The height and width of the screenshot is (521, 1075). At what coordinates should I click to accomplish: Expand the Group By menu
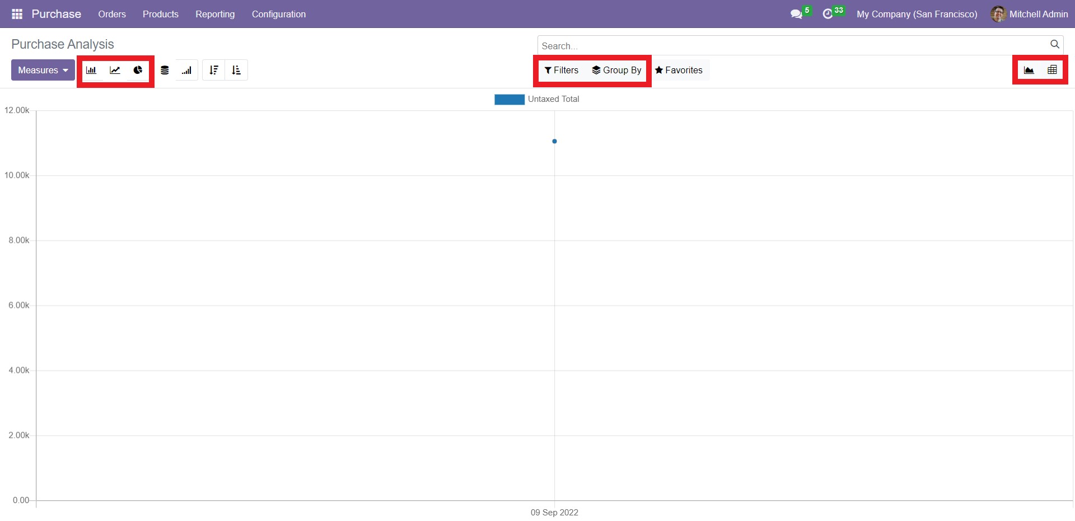tap(616, 70)
